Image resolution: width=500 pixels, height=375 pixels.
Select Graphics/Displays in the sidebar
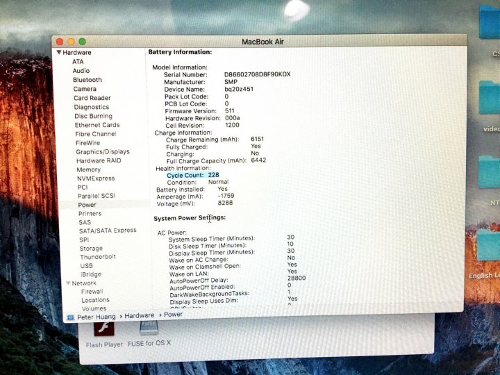[103, 152]
